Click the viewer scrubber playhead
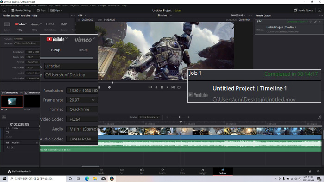 coord(112,82)
